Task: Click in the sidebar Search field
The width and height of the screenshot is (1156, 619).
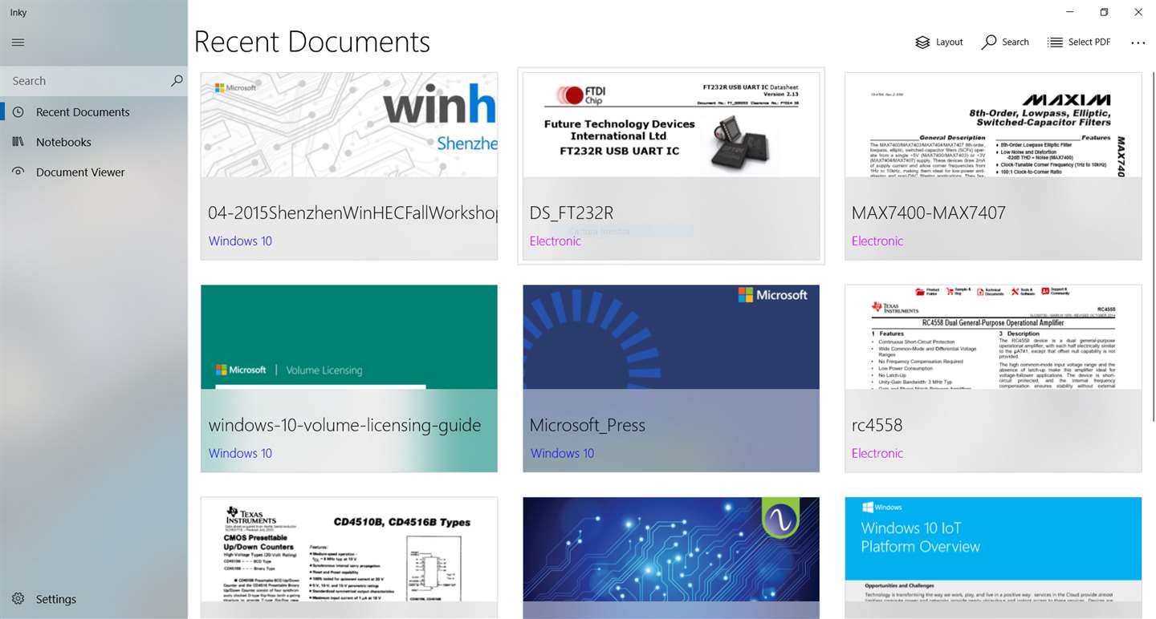Action: pos(94,81)
